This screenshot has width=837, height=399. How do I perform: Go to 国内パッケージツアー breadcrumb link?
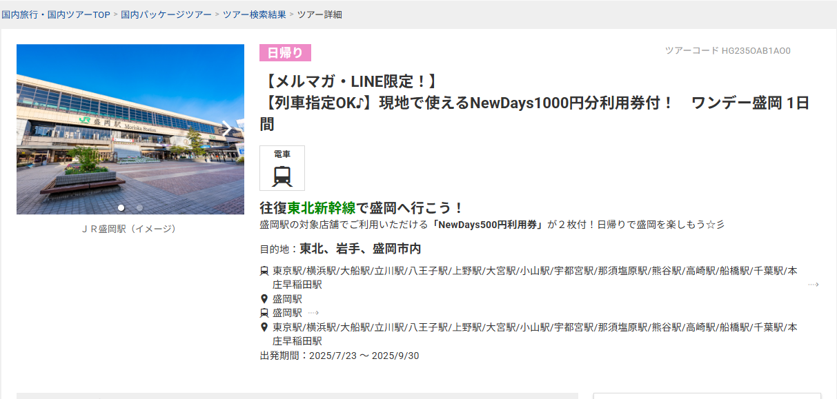click(166, 14)
